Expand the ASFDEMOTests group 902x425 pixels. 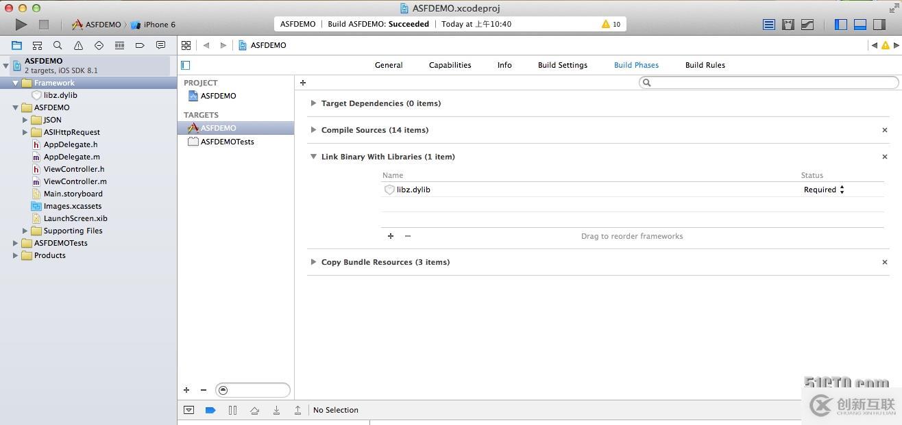pos(15,243)
